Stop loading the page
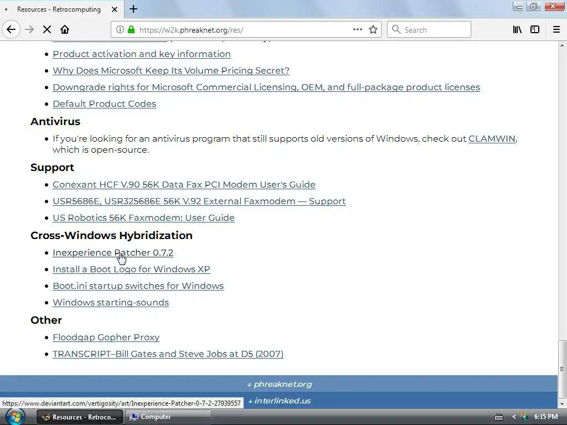This screenshot has width=567, height=425. tap(47, 30)
